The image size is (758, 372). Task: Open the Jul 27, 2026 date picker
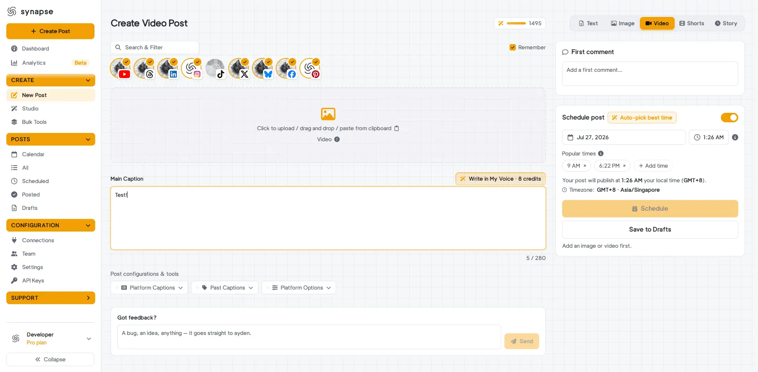[624, 137]
